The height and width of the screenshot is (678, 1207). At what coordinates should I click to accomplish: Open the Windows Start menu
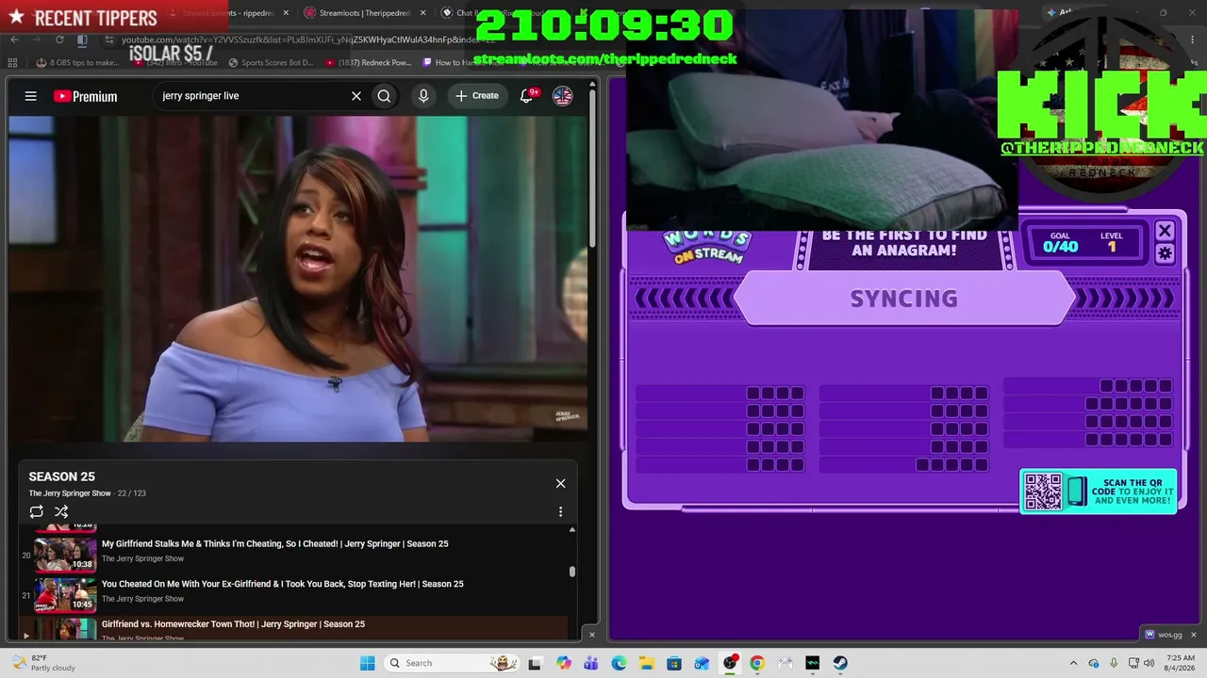pos(368,663)
